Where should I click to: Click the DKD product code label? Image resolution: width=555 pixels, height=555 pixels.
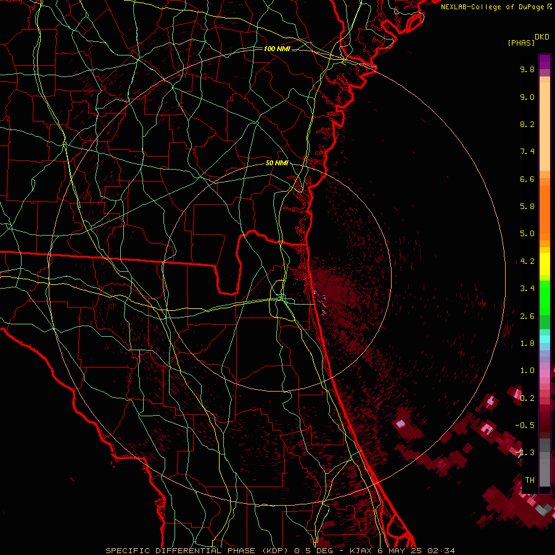click(x=542, y=37)
